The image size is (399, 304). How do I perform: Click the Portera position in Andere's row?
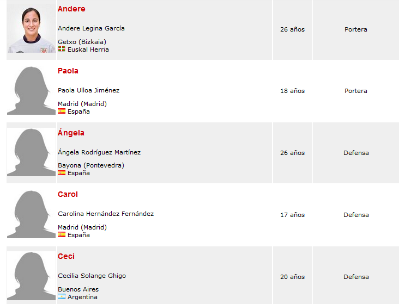(356, 29)
